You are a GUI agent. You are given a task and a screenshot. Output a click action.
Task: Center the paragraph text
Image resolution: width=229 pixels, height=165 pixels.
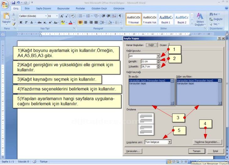point(86,22)
